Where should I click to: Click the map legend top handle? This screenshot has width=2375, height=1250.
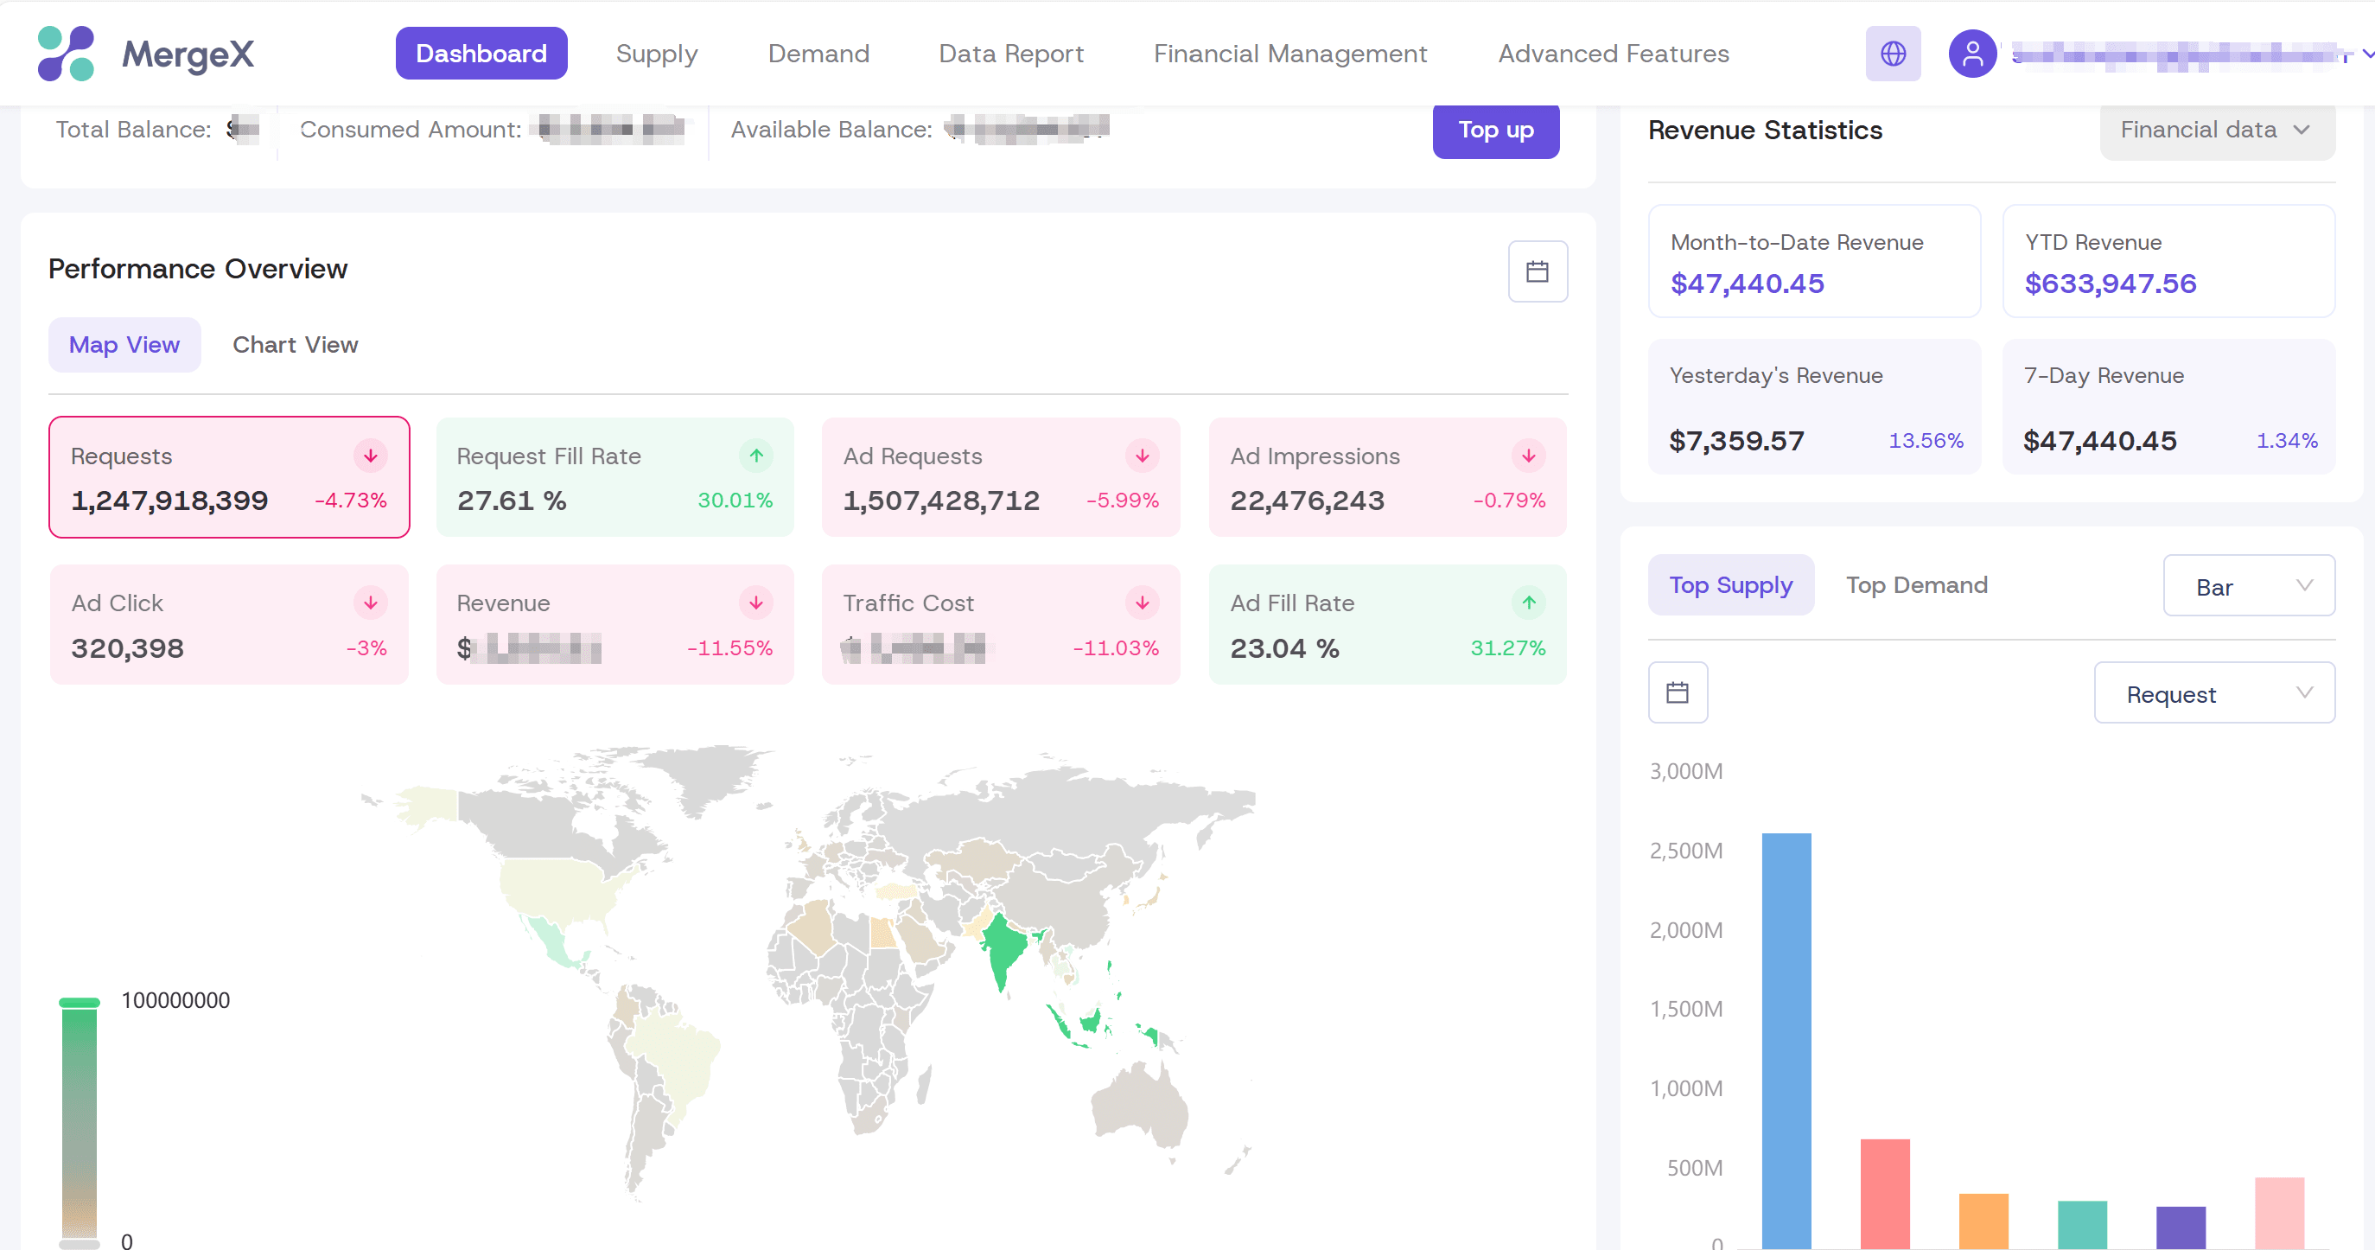click(80, 1002)
